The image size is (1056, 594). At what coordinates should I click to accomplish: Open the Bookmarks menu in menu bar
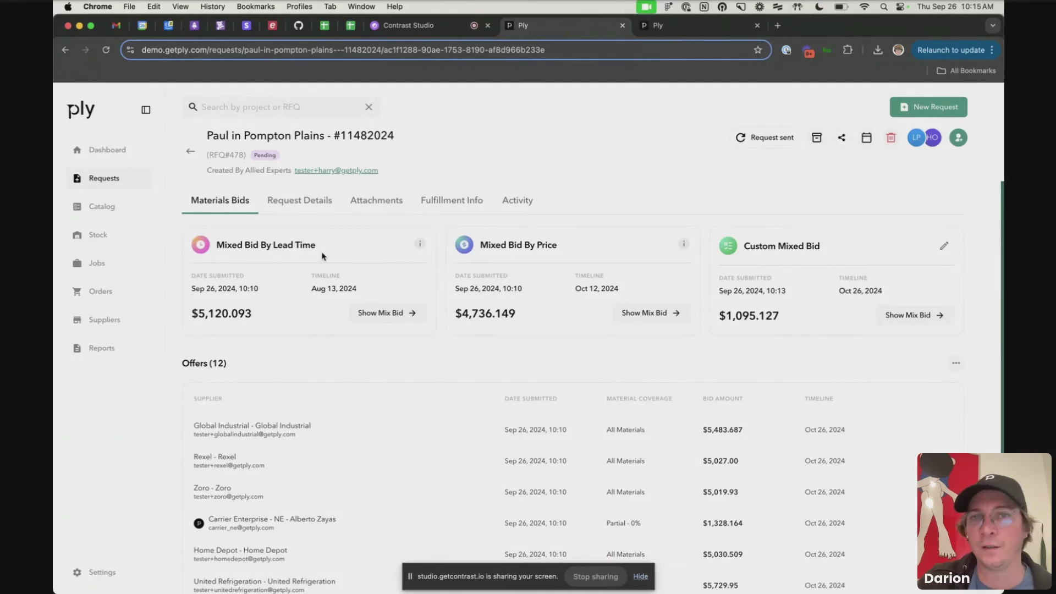pyautogui.click(x=256, y=7)
